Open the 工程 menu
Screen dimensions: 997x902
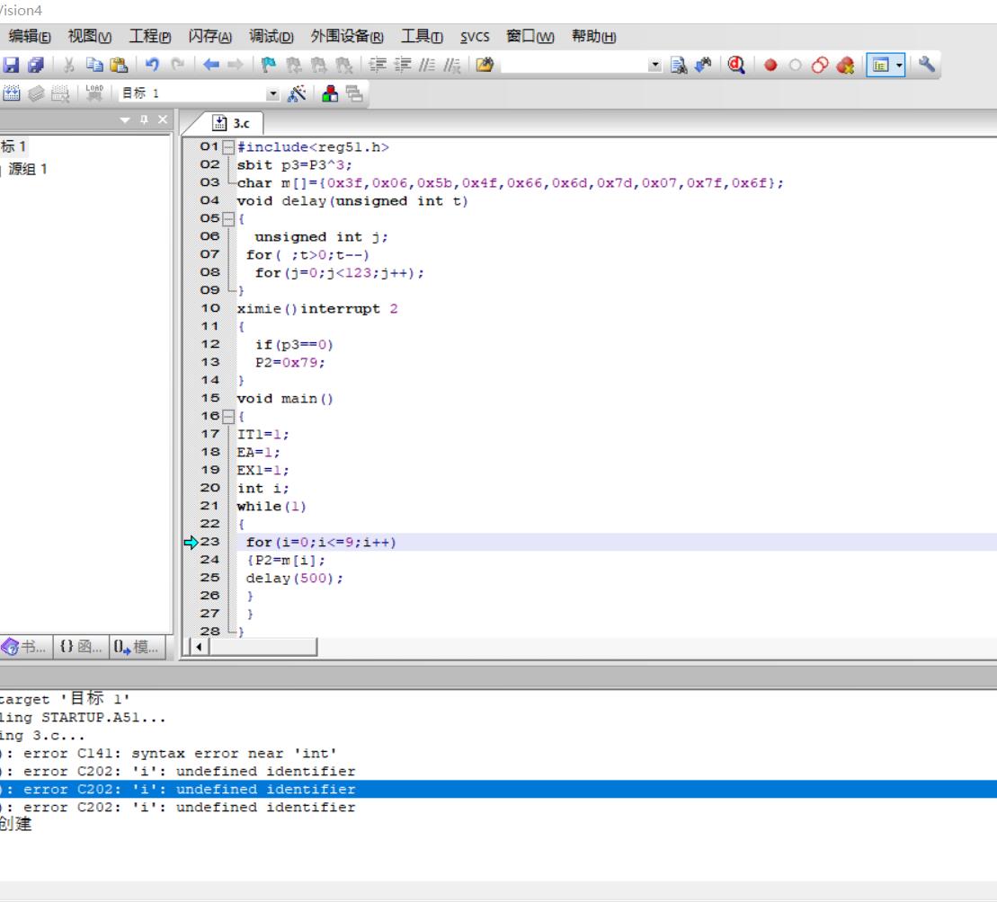pos(150,36)
